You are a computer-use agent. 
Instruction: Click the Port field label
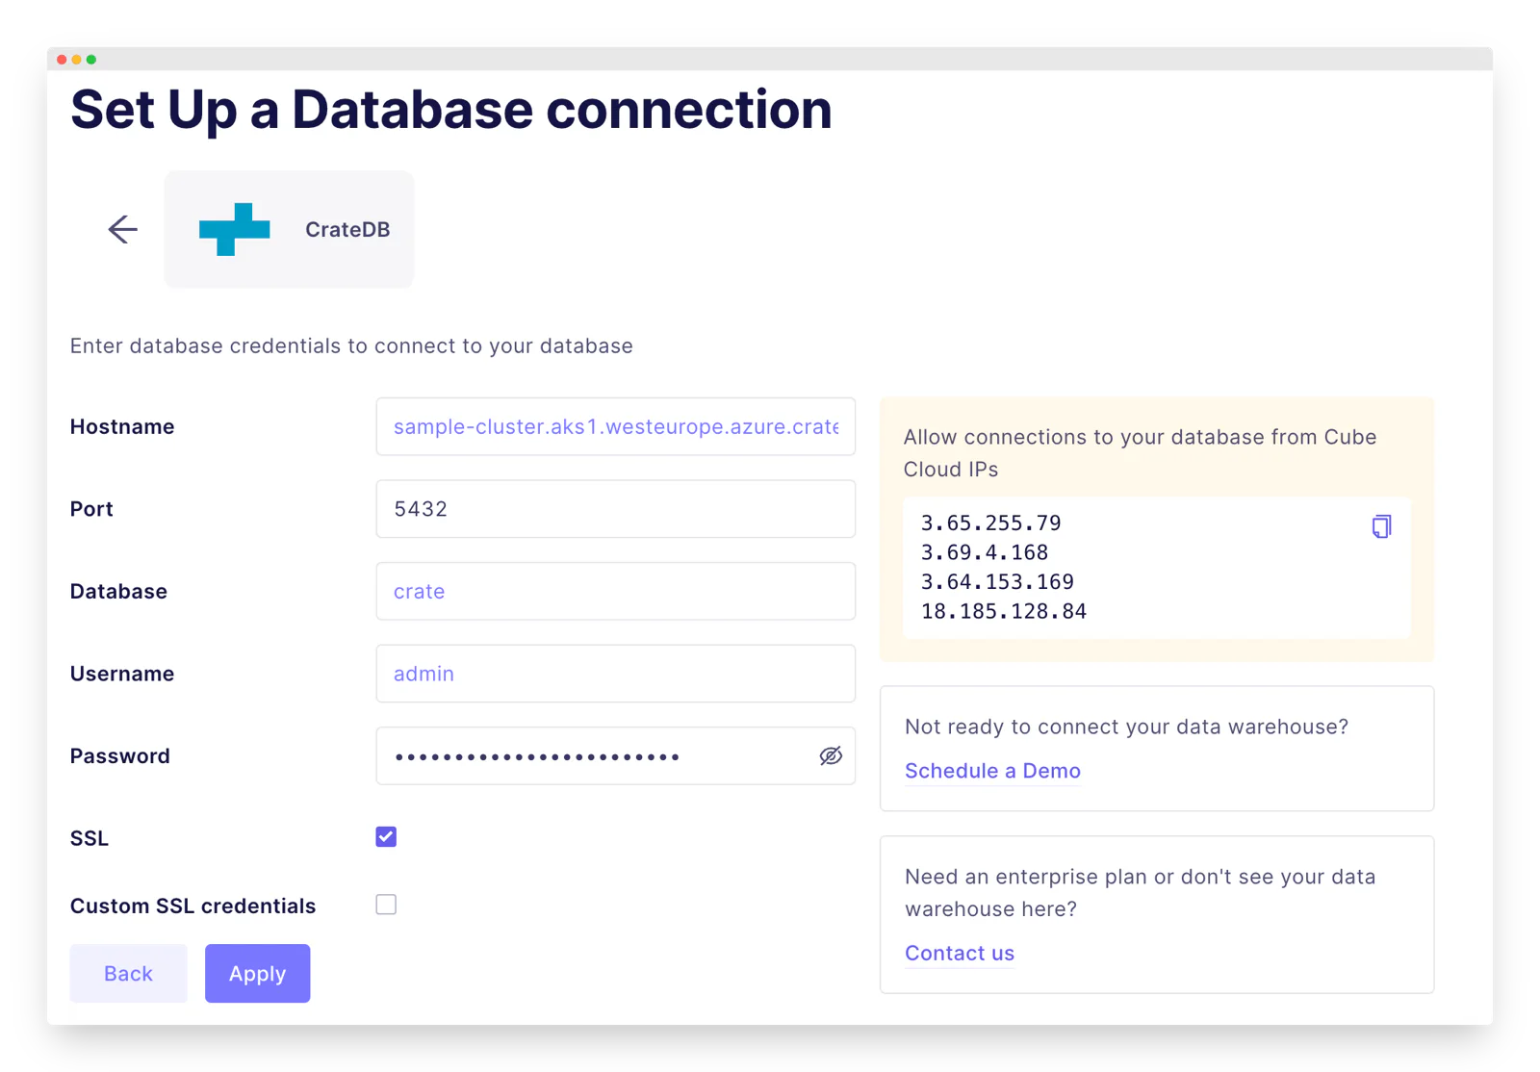click(91, 509)
